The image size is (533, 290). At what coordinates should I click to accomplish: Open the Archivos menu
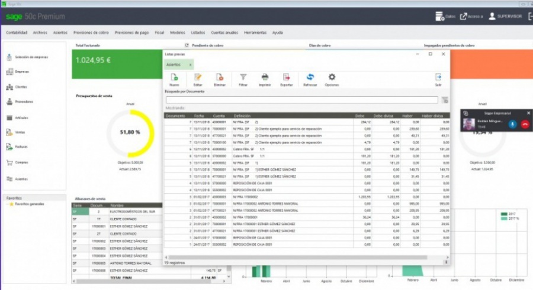[x=40, y=32]
